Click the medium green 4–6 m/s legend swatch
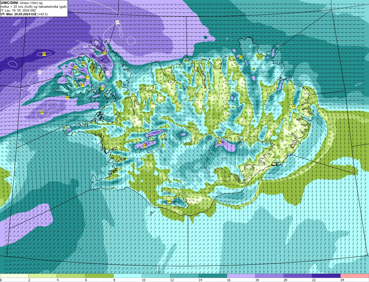The height and width of the screenshot is (282, 369). [x=71, y=276]
